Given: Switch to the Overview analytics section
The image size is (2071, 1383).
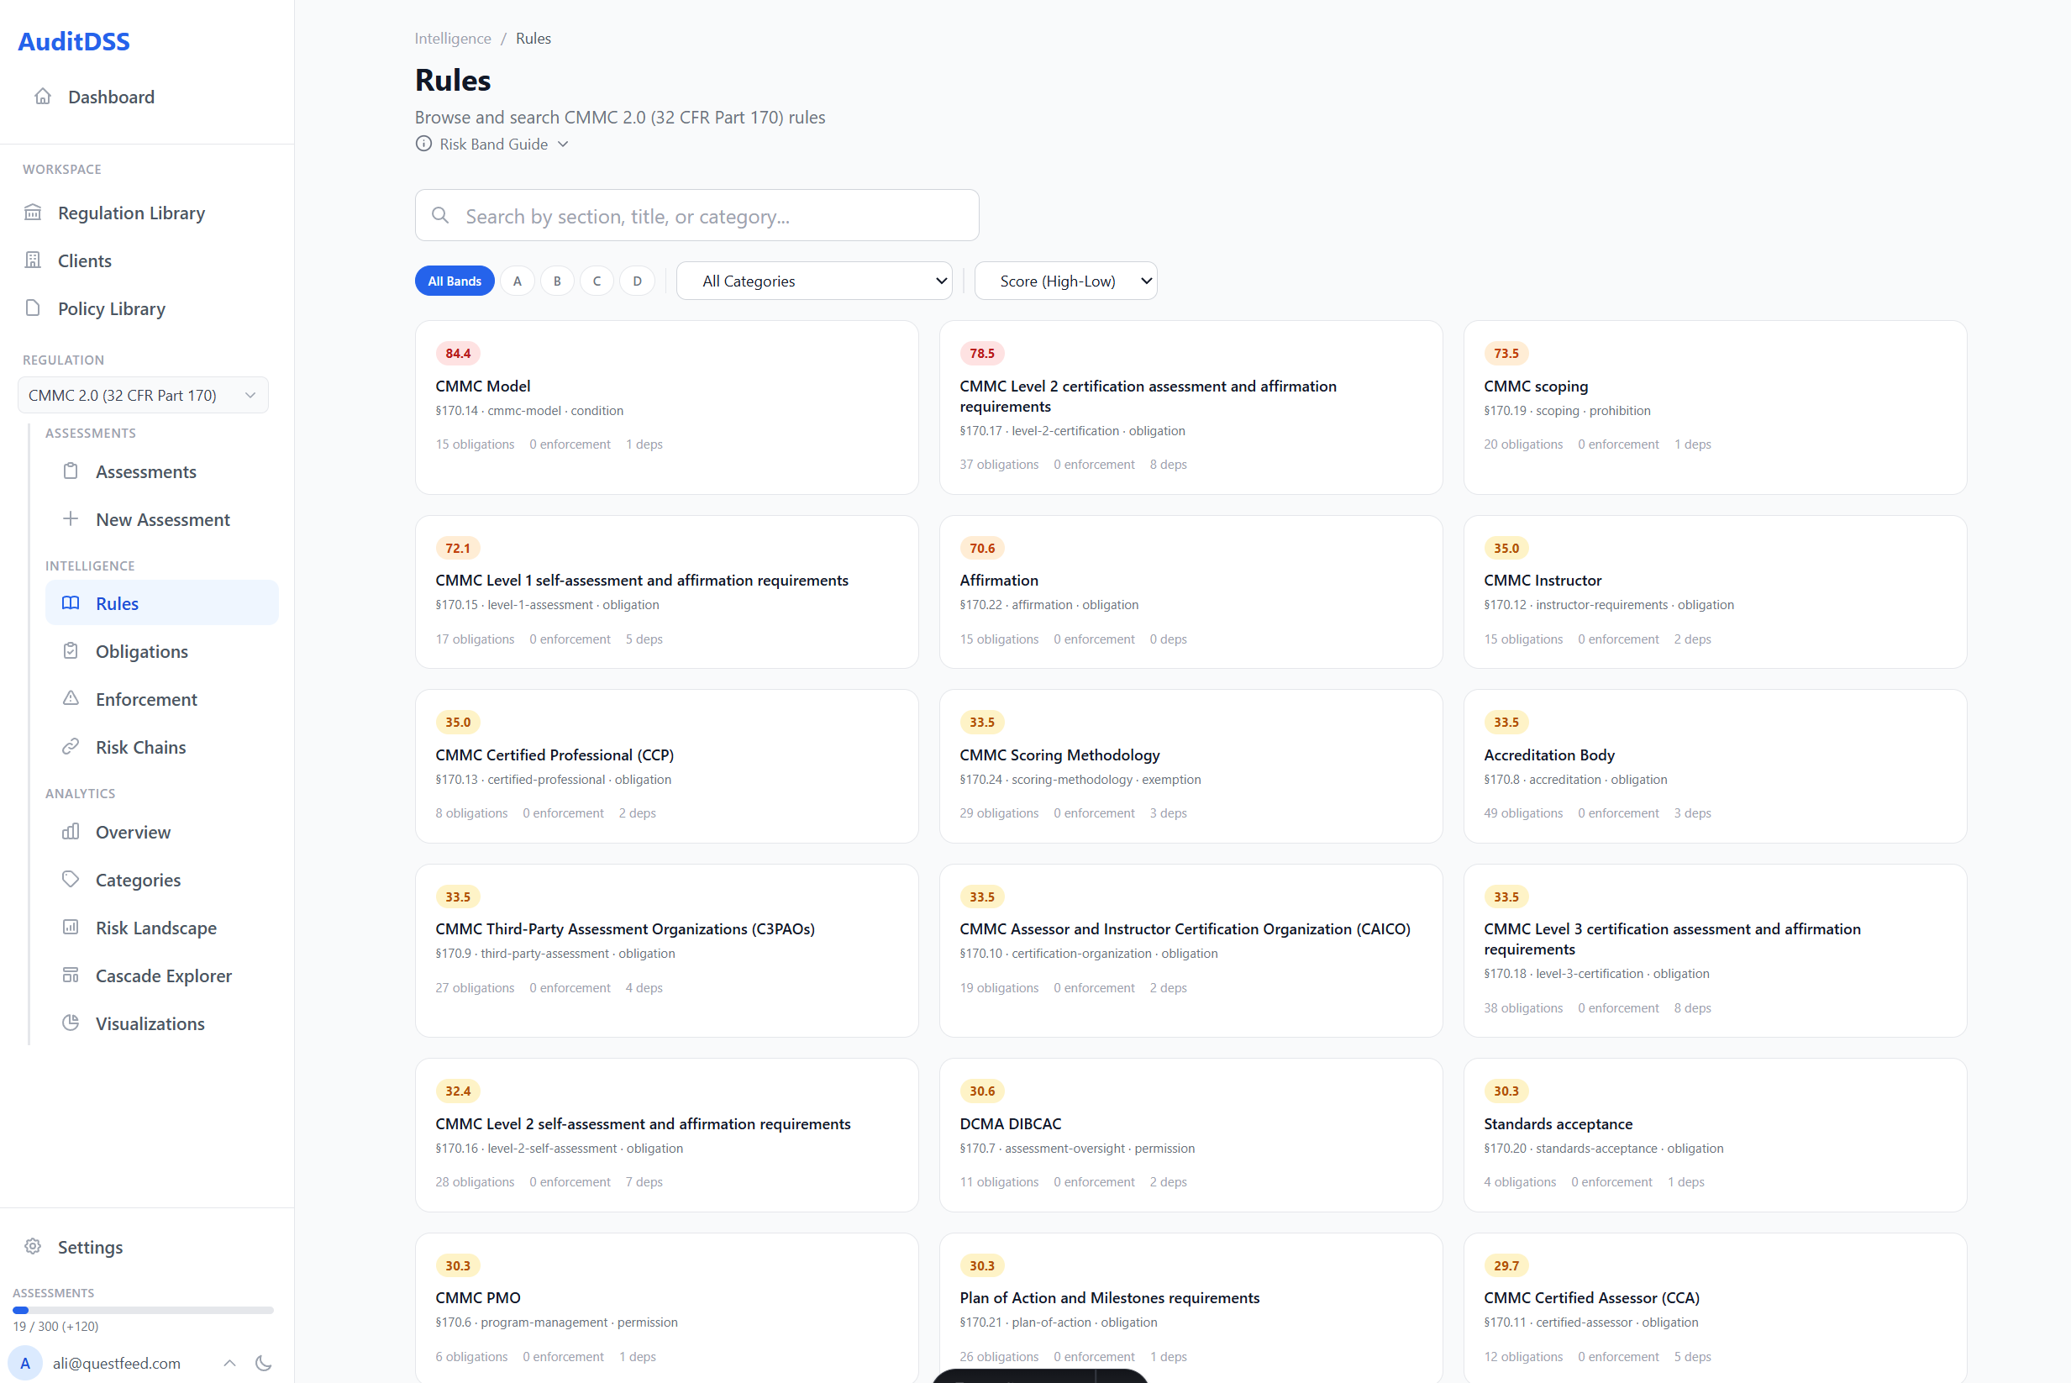Looking at the screenshot, I should [x=134, y=832].
